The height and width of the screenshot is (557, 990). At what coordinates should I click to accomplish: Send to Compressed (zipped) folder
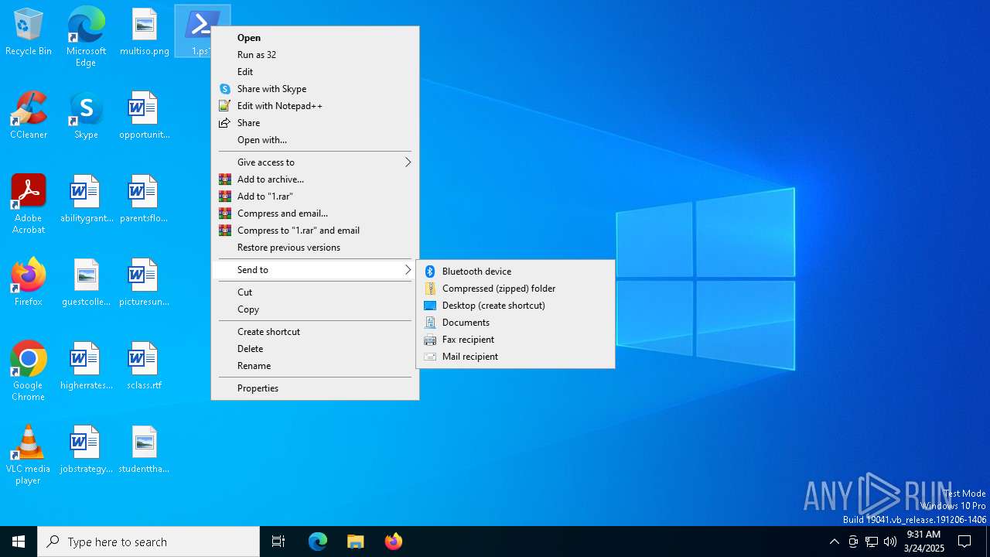[x=515, y=289]
